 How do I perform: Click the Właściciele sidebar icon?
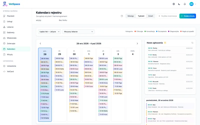[x=4, y=38]
